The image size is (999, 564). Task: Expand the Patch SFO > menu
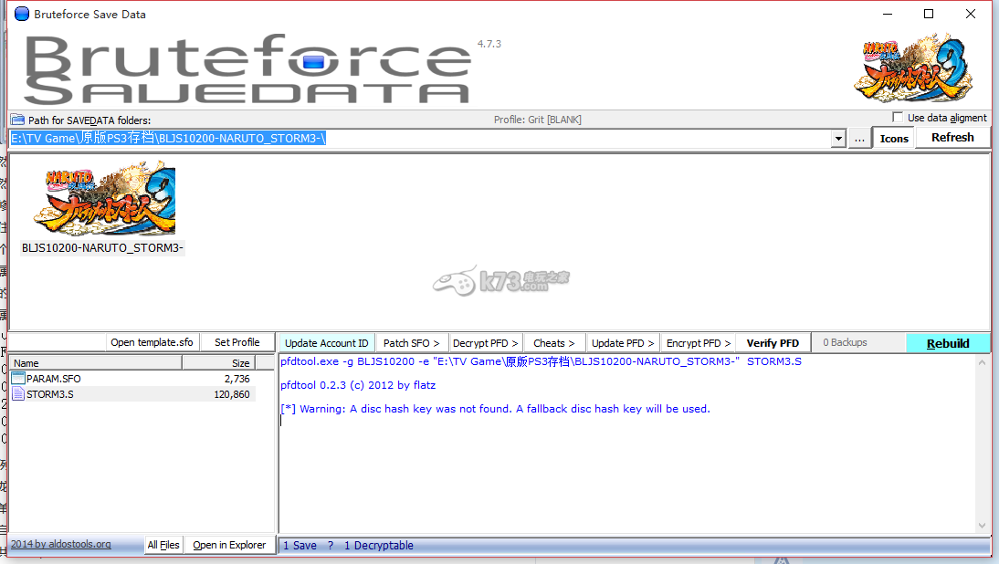click(x=412, y=343)
